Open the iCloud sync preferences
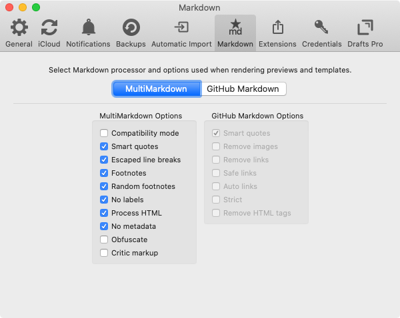 (x=49, y=33)
